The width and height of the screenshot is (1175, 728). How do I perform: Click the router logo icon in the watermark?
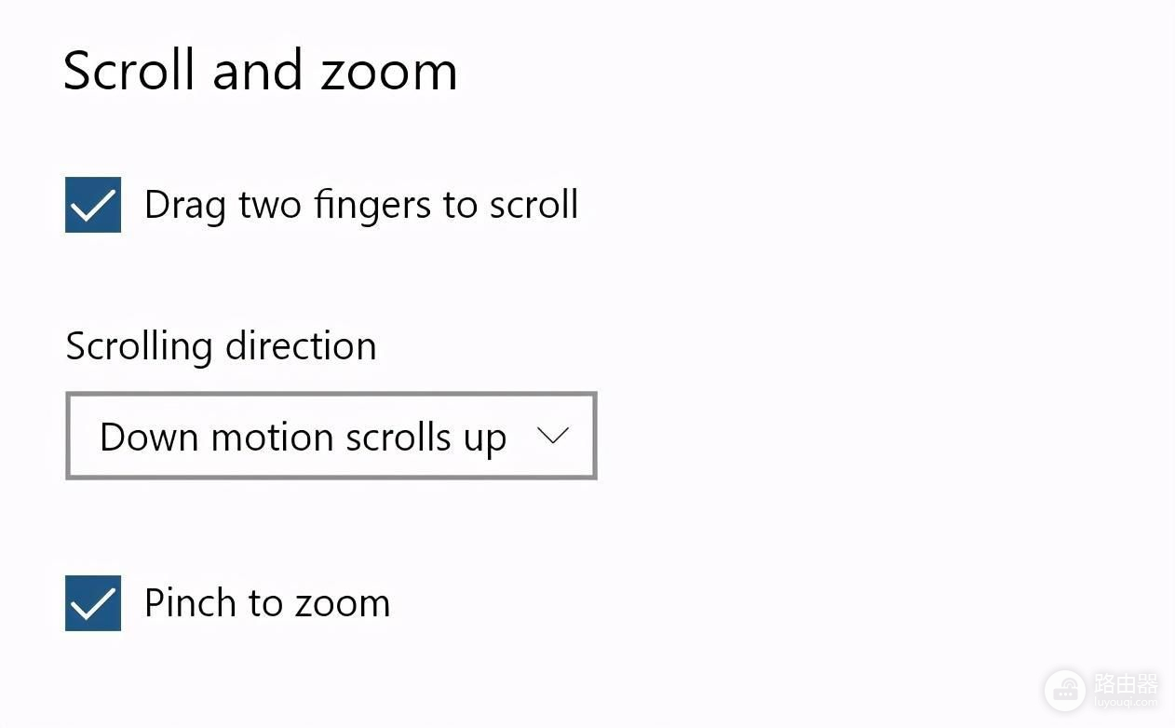[x=1064, y=691]
